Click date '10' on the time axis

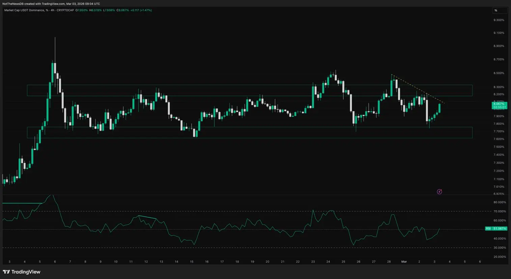pyautogui.click(x=116, y=262)
